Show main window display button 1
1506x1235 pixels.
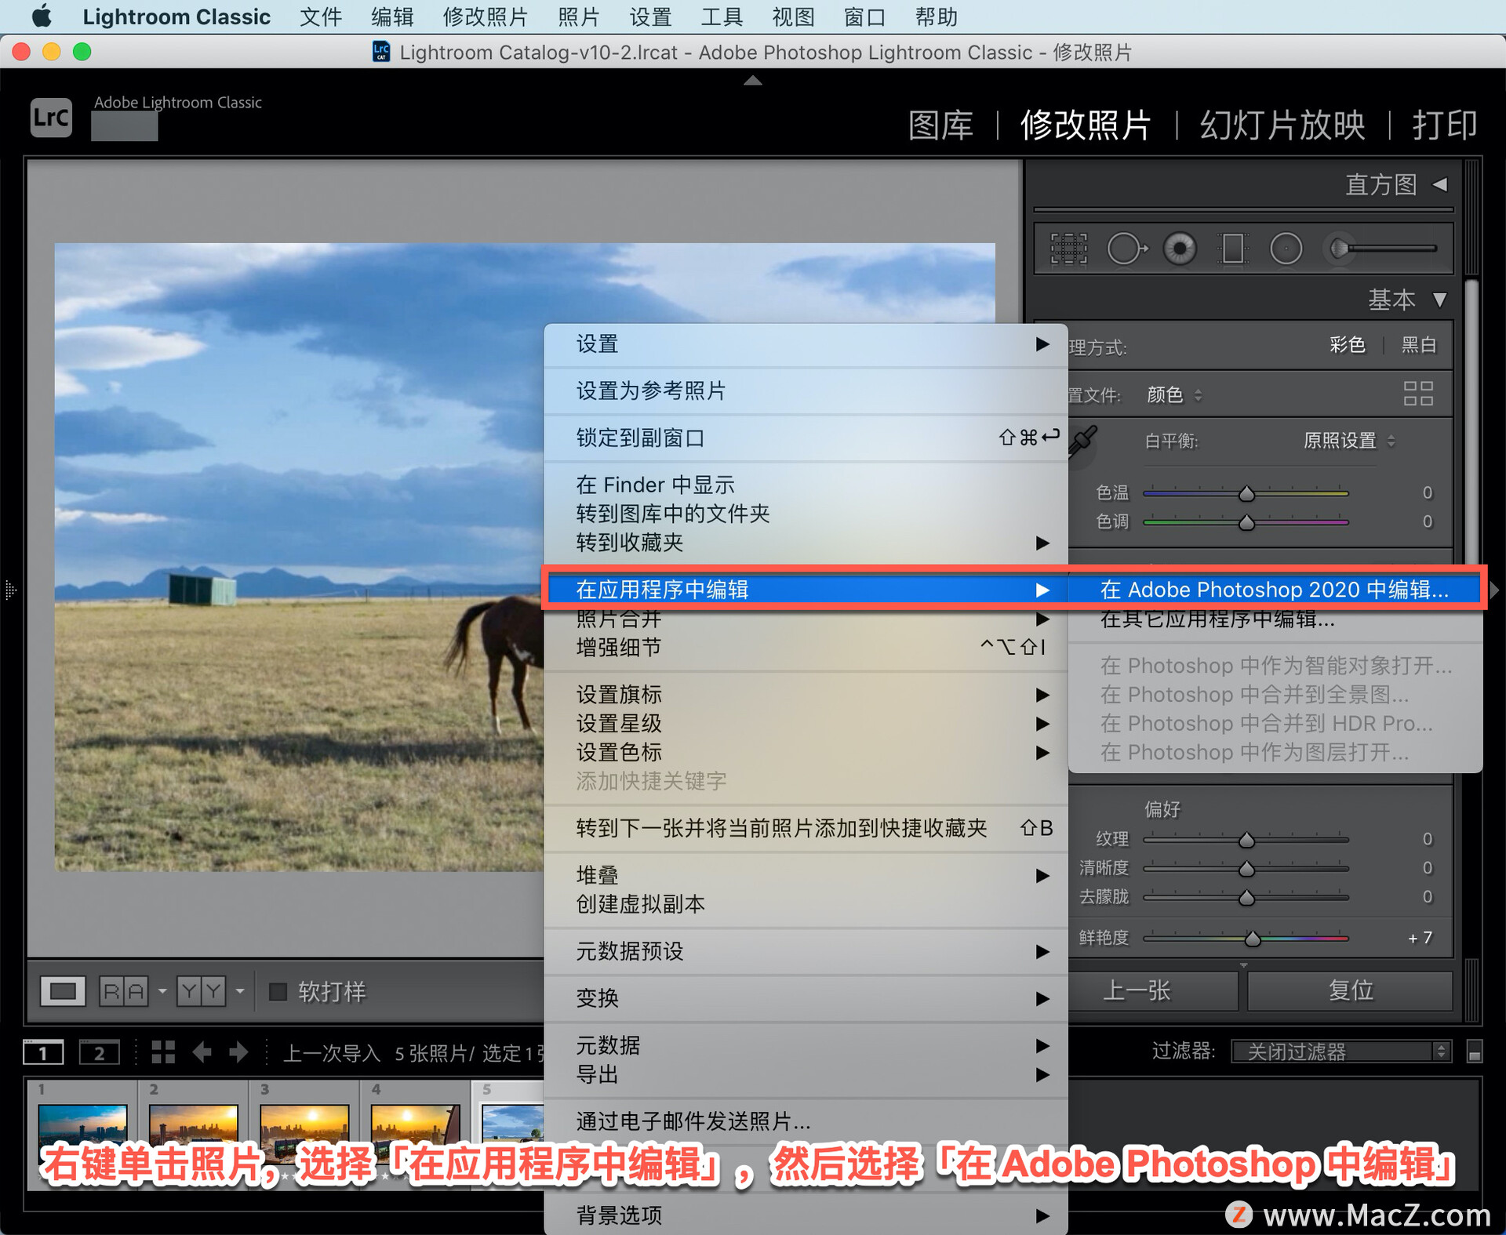(x=43, y=1052)
